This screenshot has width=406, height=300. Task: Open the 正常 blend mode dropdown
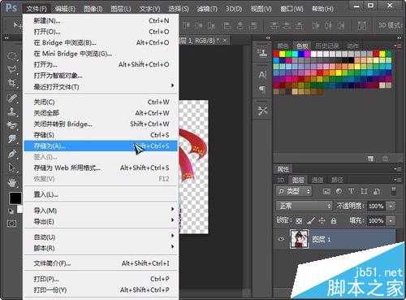pos(304,206)
